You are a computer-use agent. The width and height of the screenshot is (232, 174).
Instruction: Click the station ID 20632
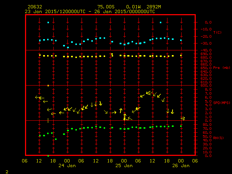(x=35, y=7)
